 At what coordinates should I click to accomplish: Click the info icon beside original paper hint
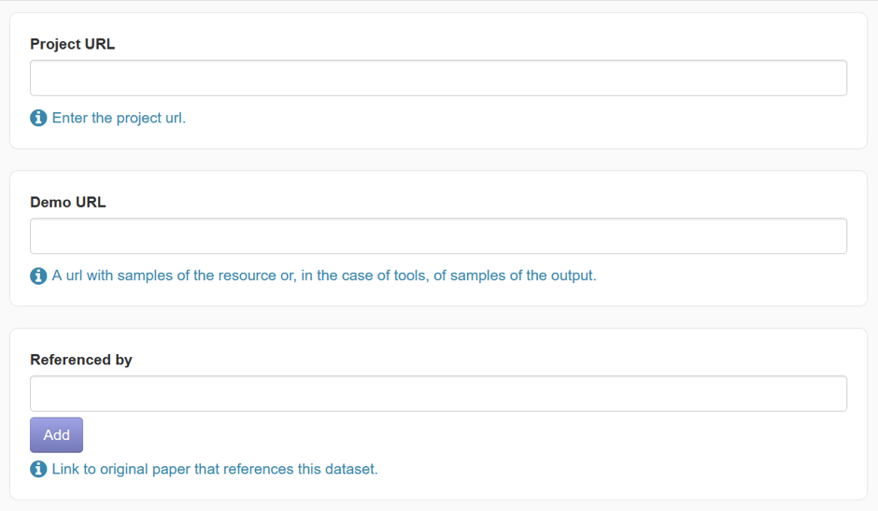click(x=38, y=469)
